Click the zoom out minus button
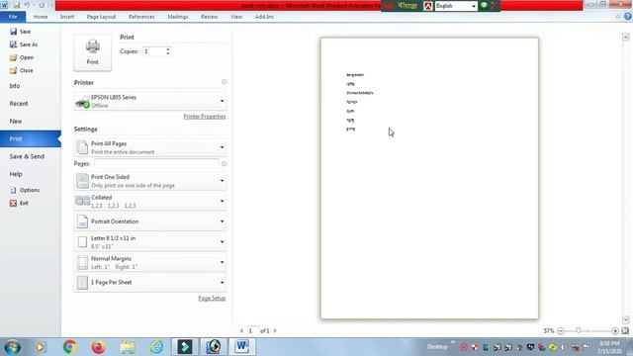Viewport: 633px width, 356px height. (561, 330)
